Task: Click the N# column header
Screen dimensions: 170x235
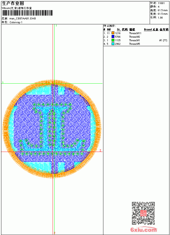Action: click(x=109, y=30)
